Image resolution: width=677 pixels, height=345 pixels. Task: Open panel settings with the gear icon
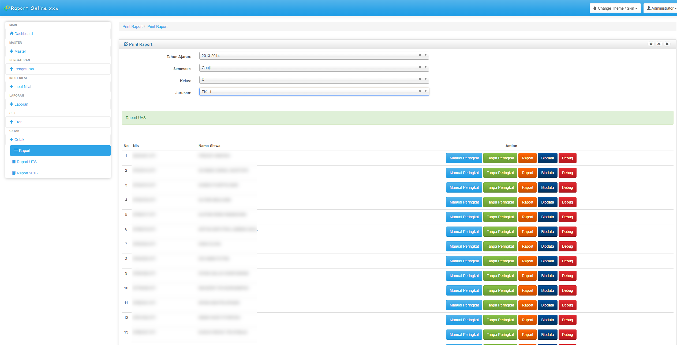point(651,44)
